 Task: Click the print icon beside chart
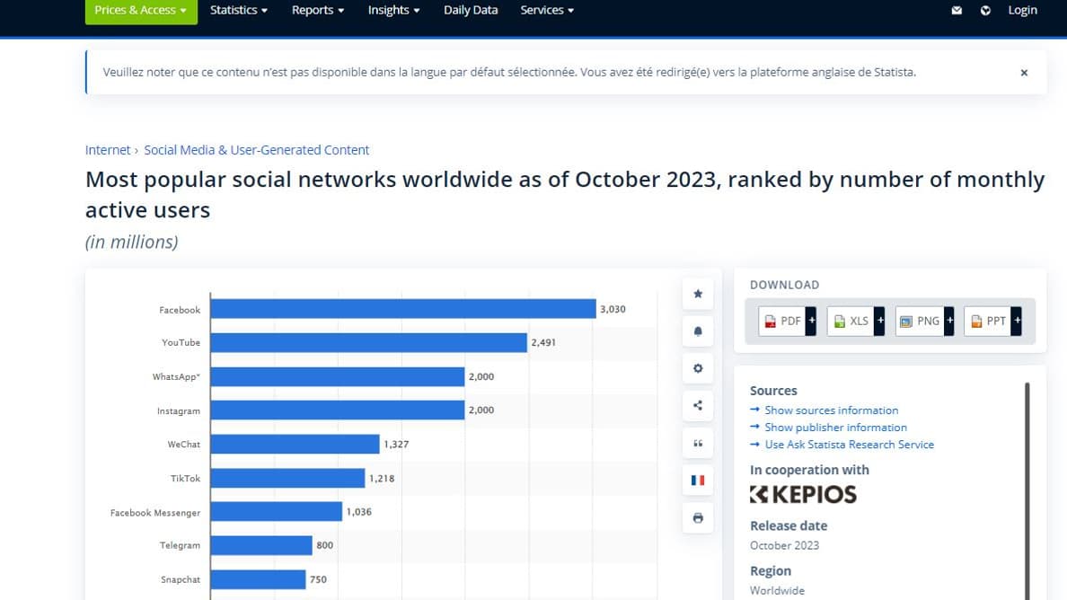coord(698,518)
